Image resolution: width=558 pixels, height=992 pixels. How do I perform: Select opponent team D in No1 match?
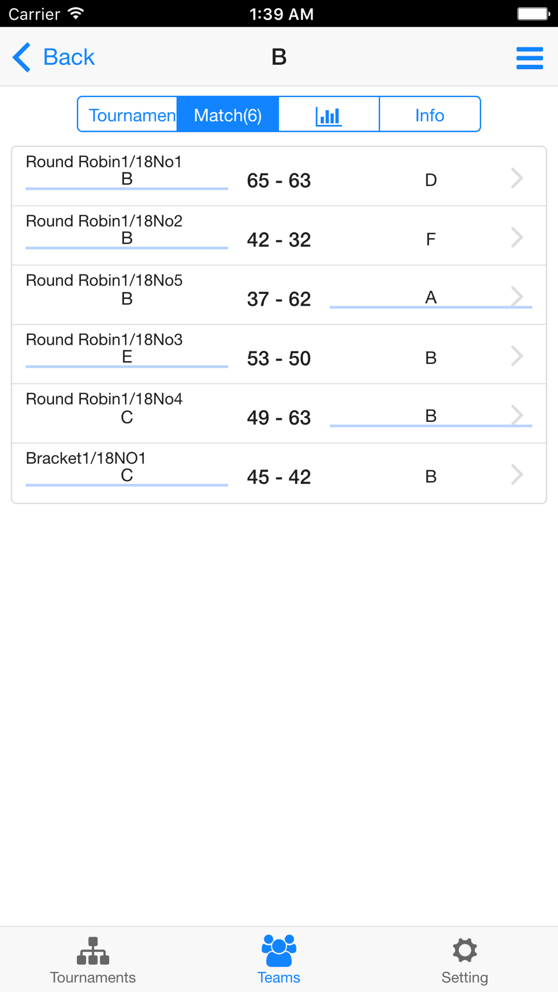pos(431,180)
